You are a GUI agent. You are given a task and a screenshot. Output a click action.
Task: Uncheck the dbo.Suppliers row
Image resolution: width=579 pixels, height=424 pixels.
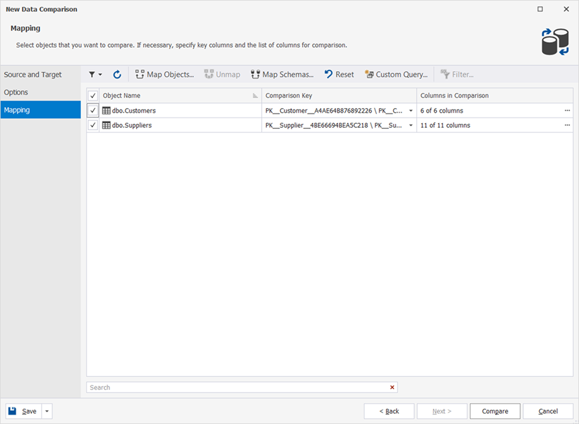pyautogui.click(x=93, y=125)
